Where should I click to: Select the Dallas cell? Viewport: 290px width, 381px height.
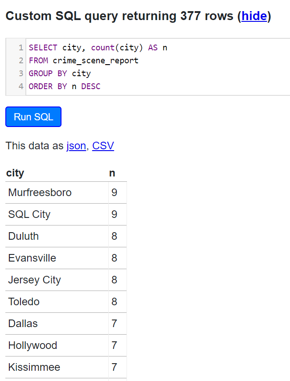(x=57, y=324)
